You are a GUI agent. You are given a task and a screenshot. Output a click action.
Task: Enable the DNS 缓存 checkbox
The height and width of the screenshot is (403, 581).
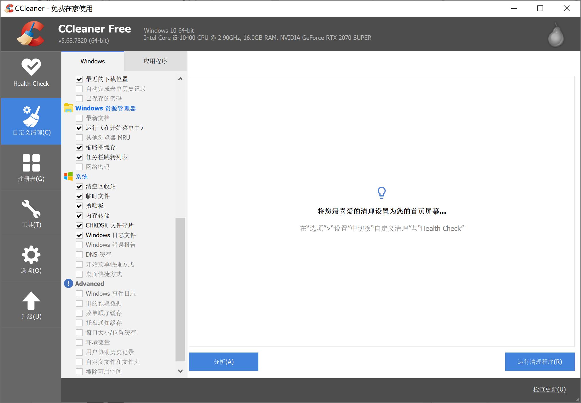point(79,254)
